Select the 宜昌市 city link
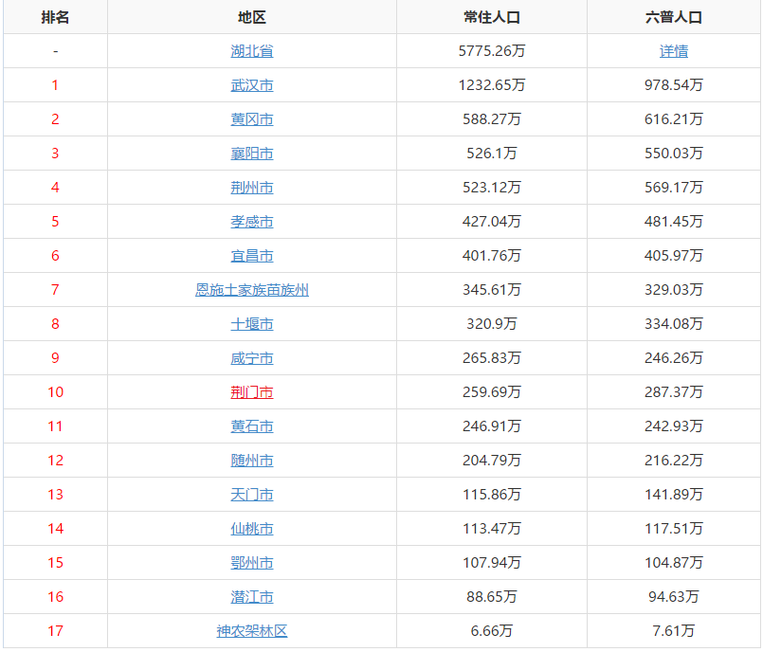Screen dimensions: 763x652 tap(250, 255)
